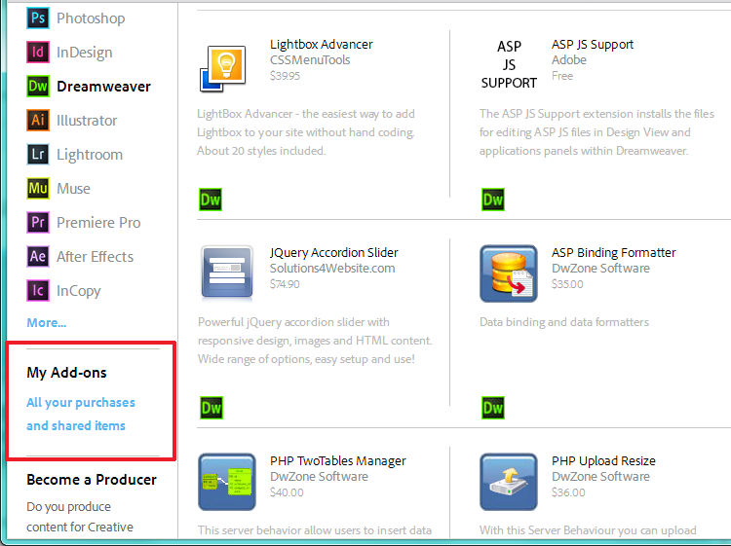Viewport: 731px width, 546px height.
Task: Click the $35.00 price
Action: pyautogui.click(x=567, y=284)
